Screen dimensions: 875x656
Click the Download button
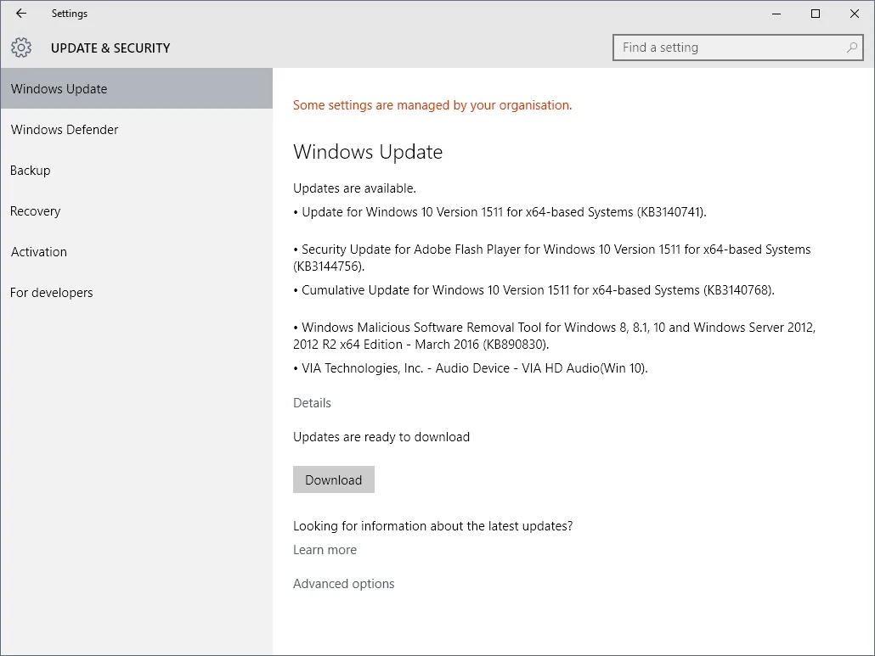point(334,479)
